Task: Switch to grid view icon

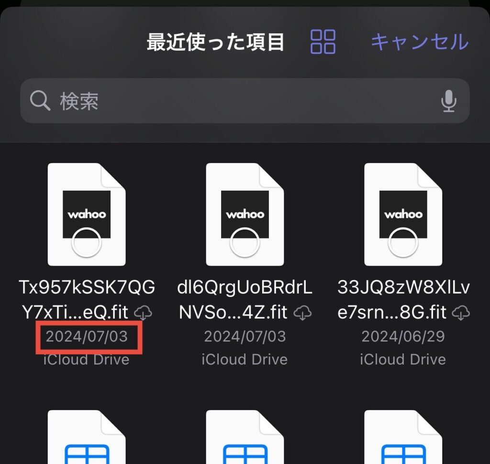Action: point(323,42)
